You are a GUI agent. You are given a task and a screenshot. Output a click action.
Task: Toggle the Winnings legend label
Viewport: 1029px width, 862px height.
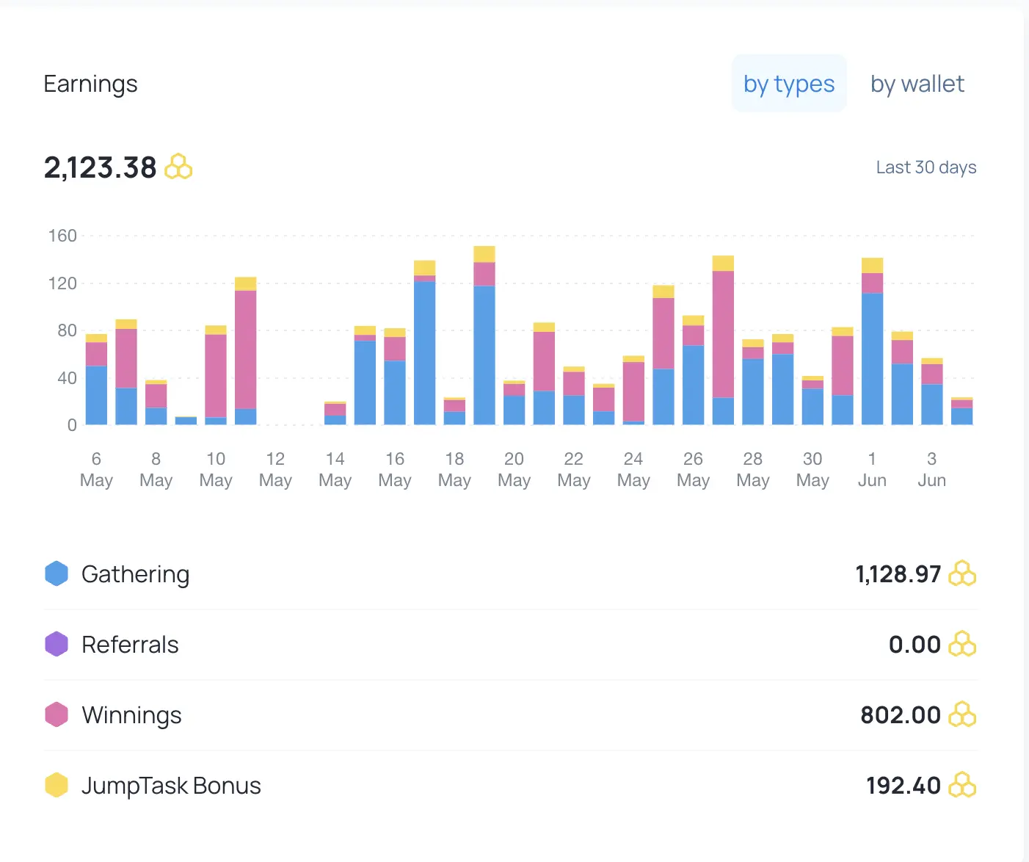click(x=131, y=715)
